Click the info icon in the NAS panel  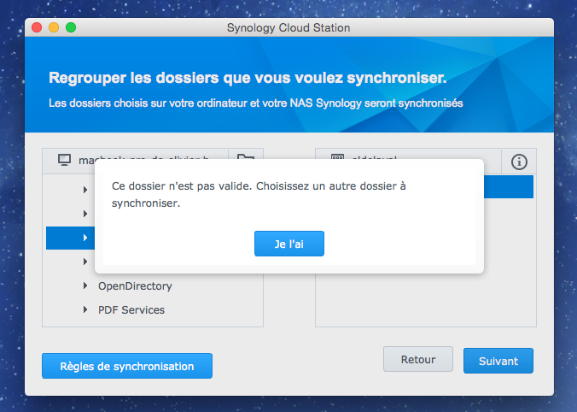click(x=519, y=162)
